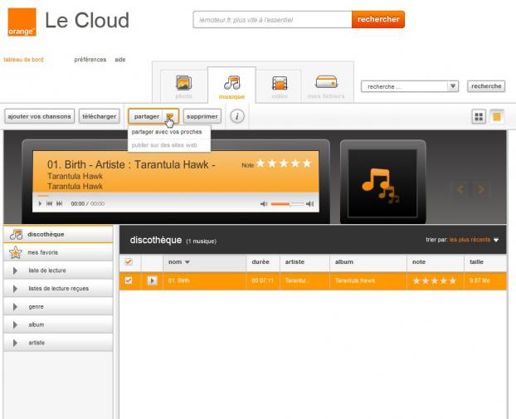Image resolution: width=516 pixels, height=419 pixels.
Task: Choose partager avec vos proches option
Action: coord(167,132)
